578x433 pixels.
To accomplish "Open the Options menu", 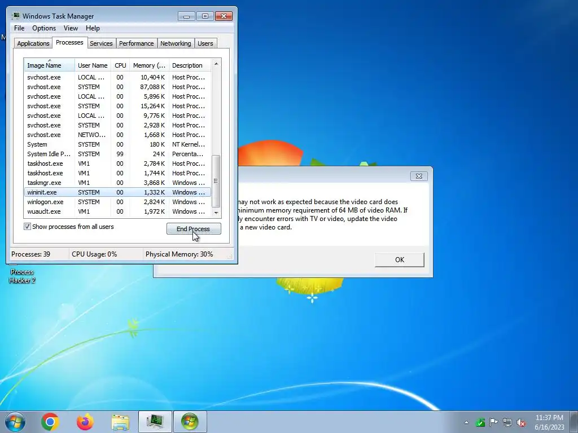I will [44, 28].
